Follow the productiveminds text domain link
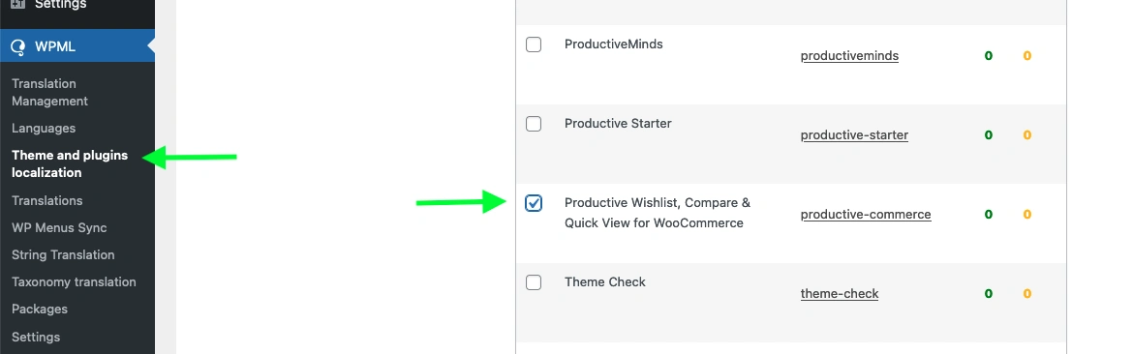This screenshot has width=1133, height=354. [849, 55]
